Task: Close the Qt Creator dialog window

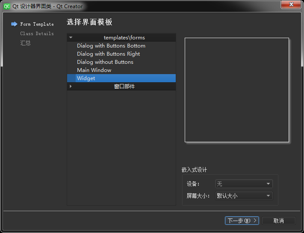Action: tap(291, 4)
